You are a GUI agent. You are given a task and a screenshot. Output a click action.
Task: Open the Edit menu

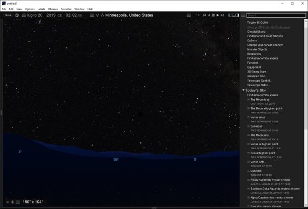click(x=11, y=9)
